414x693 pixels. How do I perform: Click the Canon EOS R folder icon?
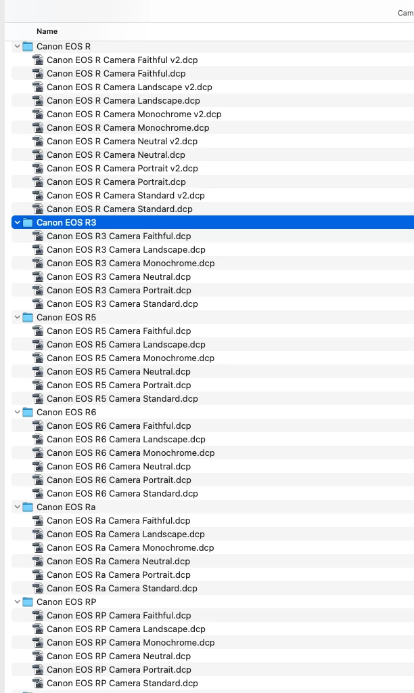[x=28, y=46]
